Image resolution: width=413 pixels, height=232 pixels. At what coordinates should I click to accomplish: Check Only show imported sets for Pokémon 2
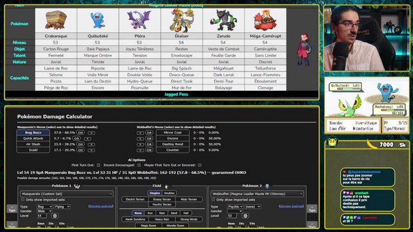[x=213, y=200]
